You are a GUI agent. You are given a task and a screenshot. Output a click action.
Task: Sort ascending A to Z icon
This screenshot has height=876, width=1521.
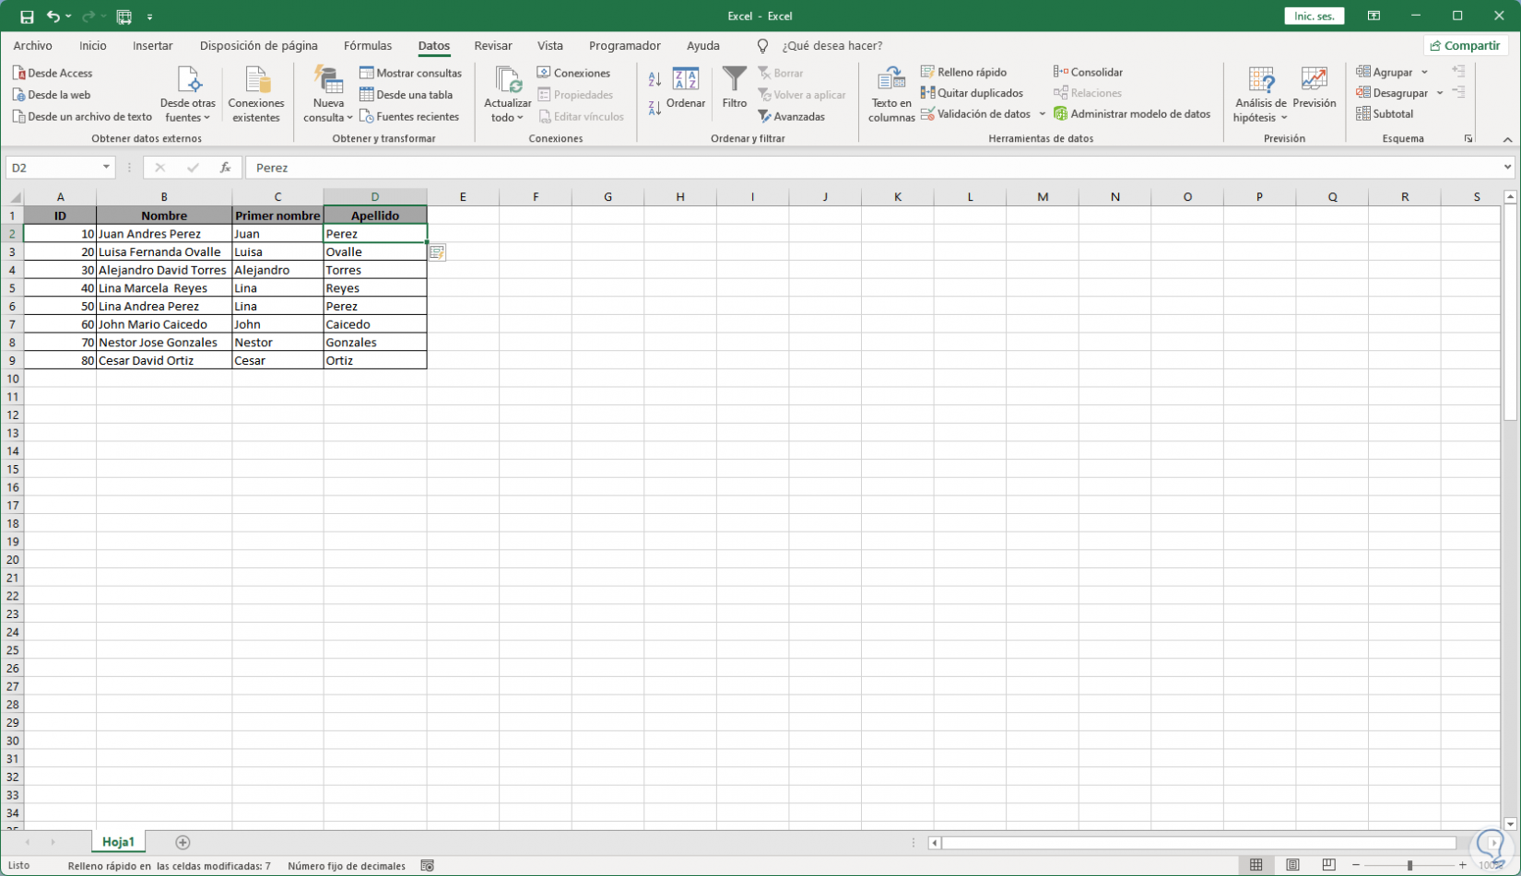(654, 80)
